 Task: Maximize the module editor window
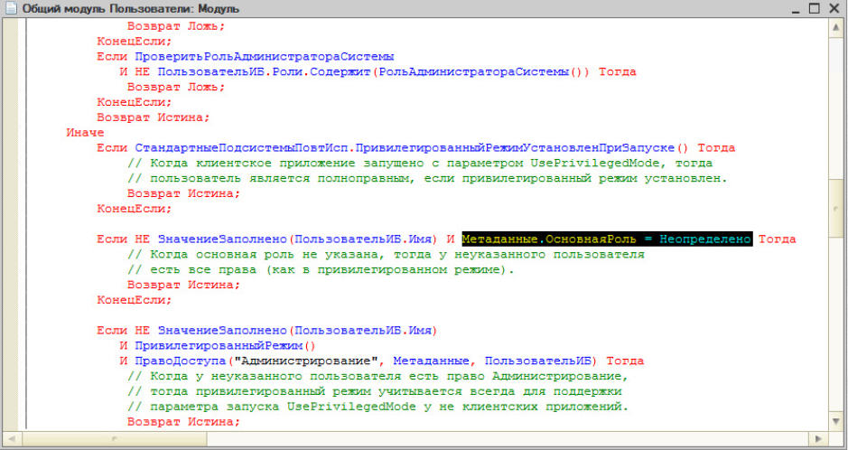coord(813,8)
